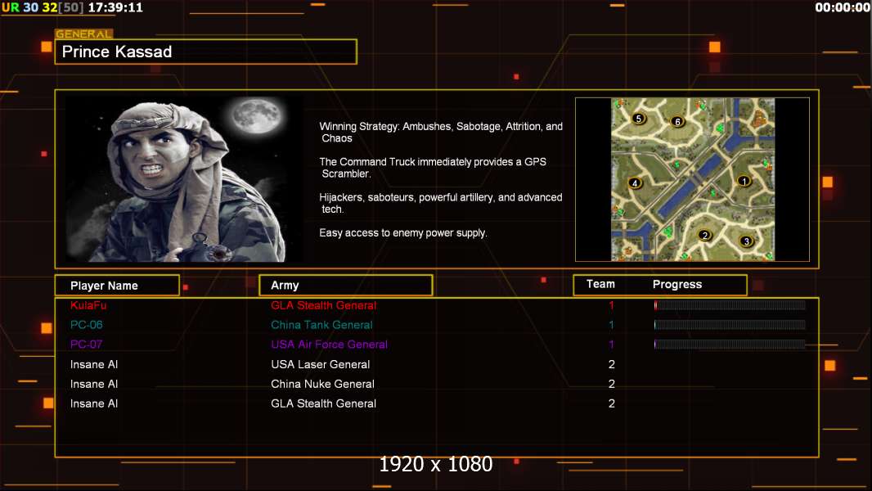This screenshot has width=872, height=491.
Task: Click the Hijackers, saboteurs description text
Action: point(441,203)
